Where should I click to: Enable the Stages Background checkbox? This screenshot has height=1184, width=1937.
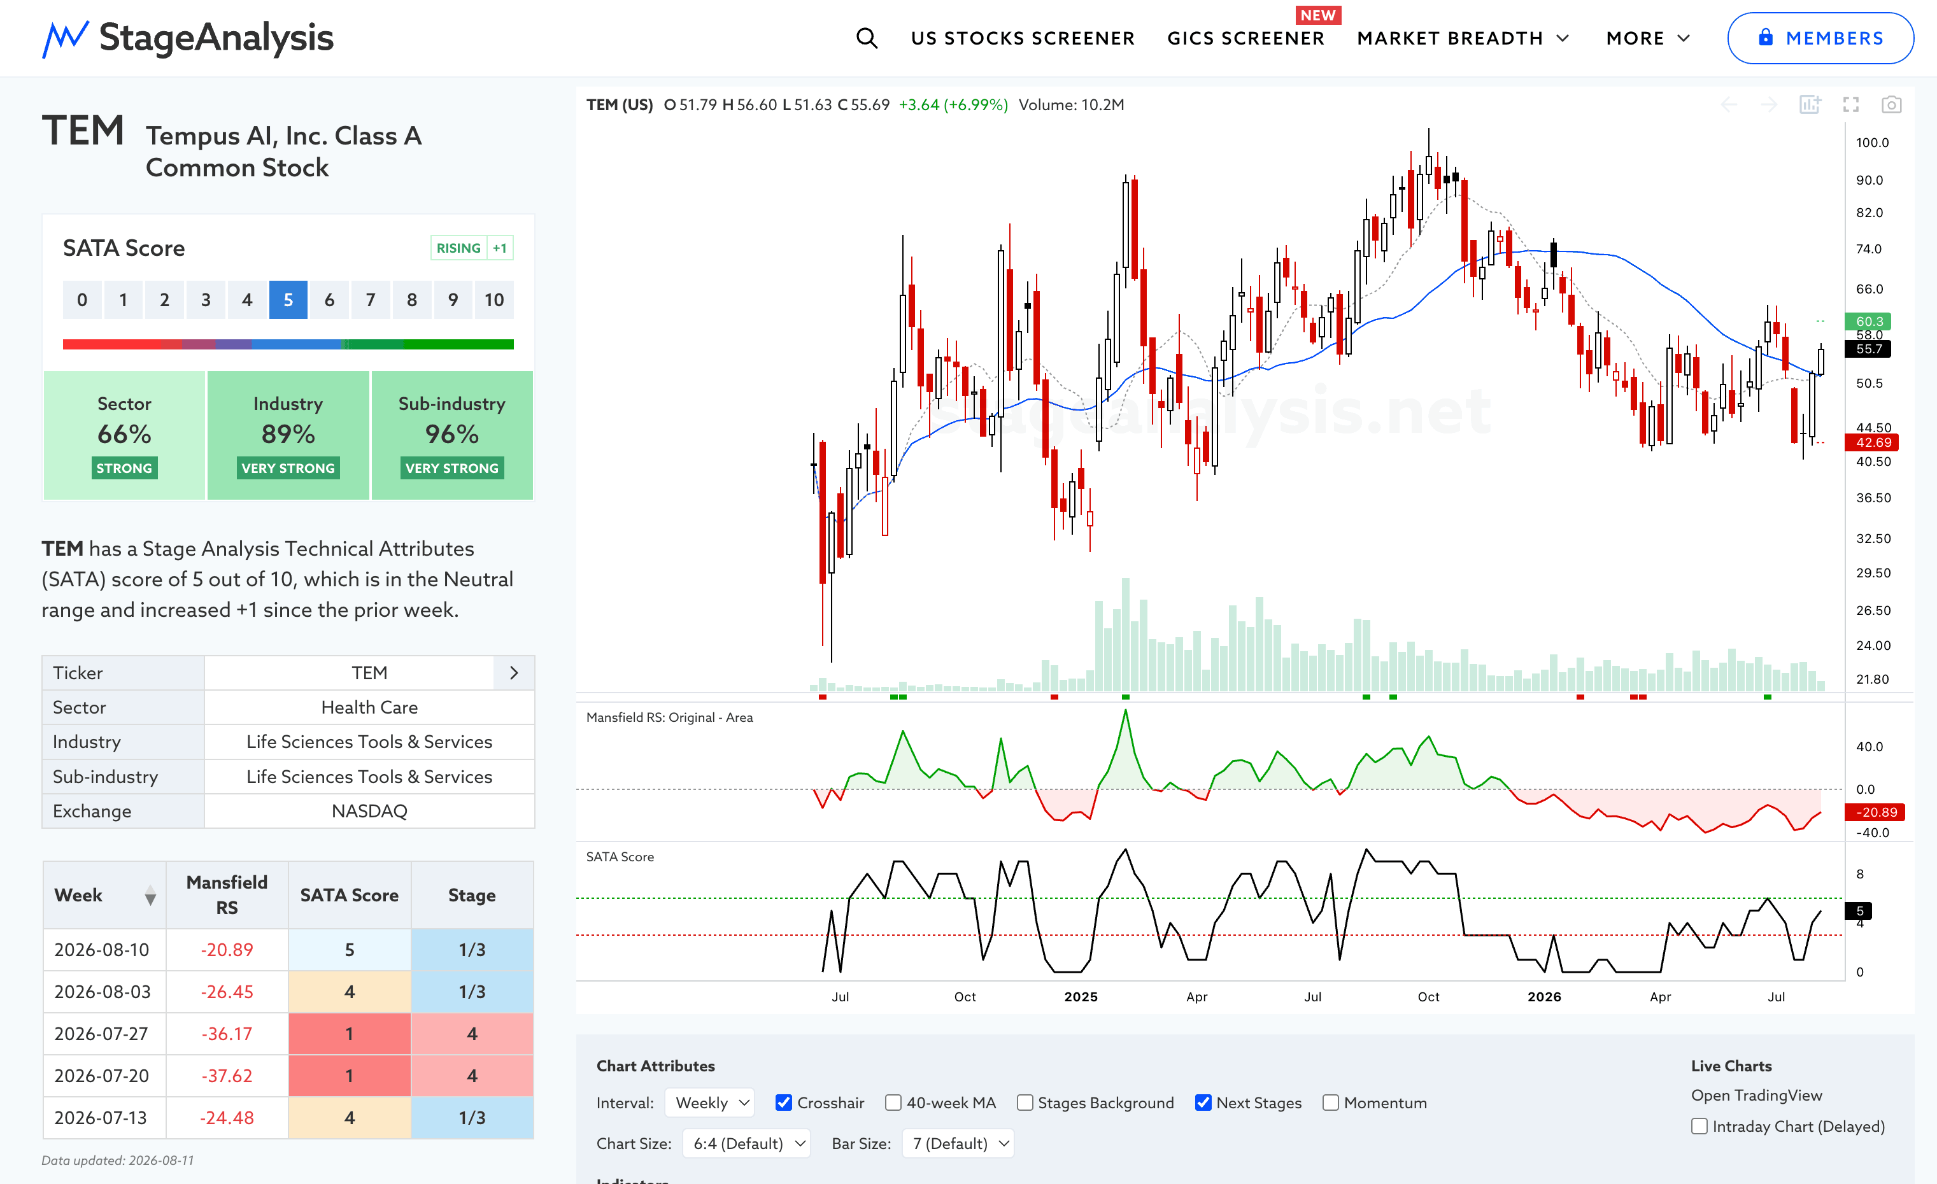[1025, 1103]
